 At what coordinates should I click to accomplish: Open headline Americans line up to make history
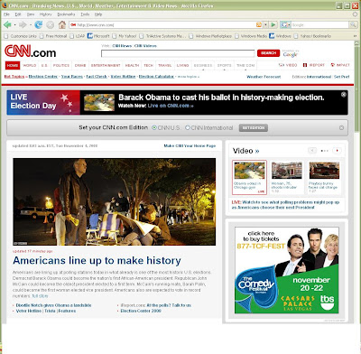pyautogui.click(x=97, y=260)
